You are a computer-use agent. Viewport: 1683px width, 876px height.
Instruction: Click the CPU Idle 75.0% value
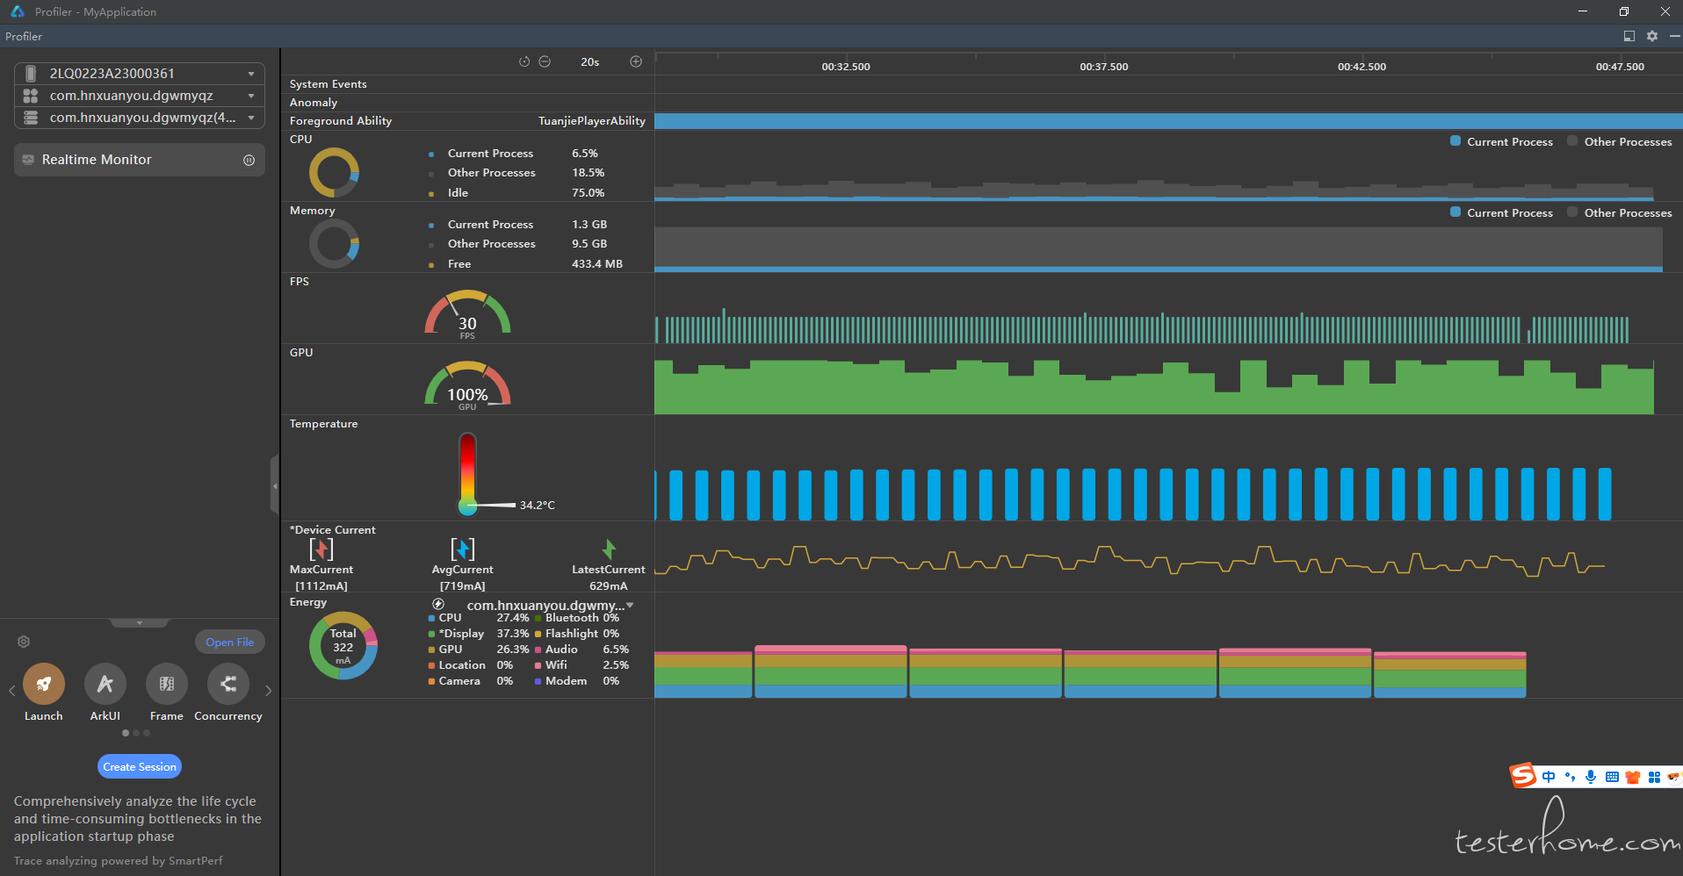[589, 192]
